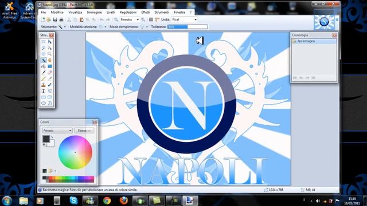Open the Finestra menu
Screen dimensions: 367x206
pyautogui.click(x=179, y=12)
